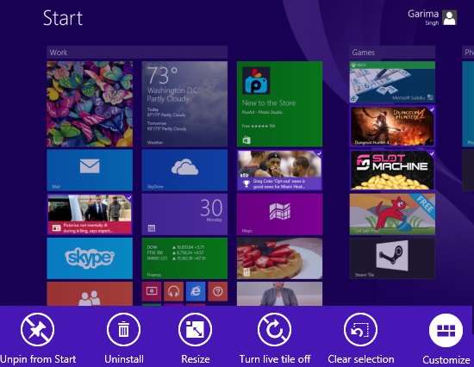Open the SkyDrive cloud tile
Image resolution: width=474 pixels, height=367 pixels.
[x=184, y=171]
